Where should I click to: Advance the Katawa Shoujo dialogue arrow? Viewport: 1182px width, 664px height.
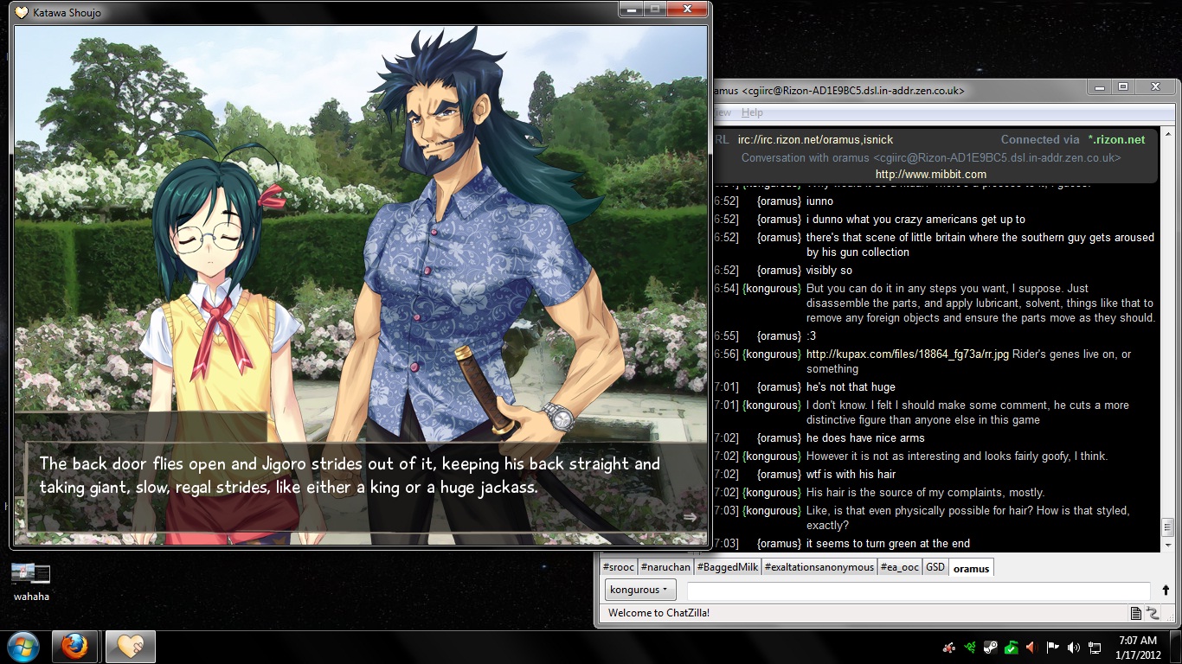(690, 517)
